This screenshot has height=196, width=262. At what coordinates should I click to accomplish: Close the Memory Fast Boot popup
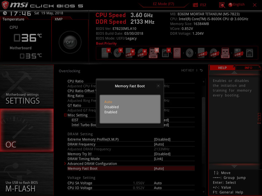[x=158, y=86]
